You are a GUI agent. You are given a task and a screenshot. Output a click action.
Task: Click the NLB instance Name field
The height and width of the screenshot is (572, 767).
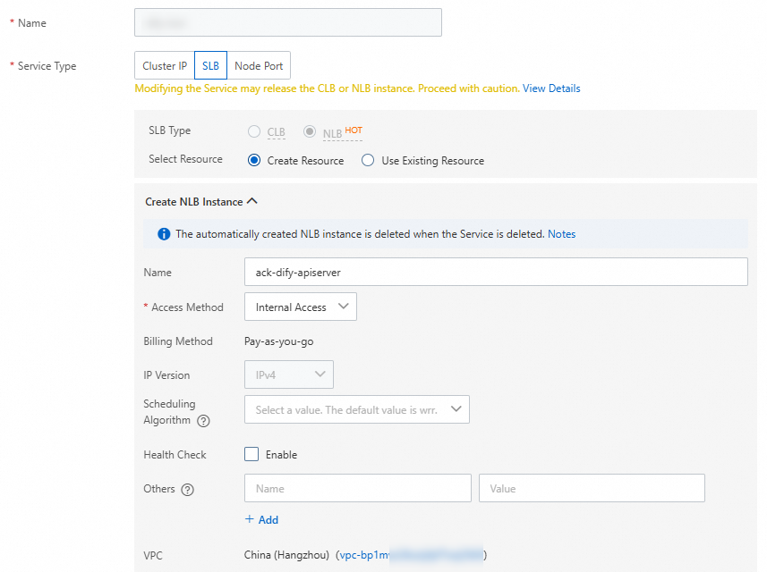pyautogui.click(x=495, y=272)
